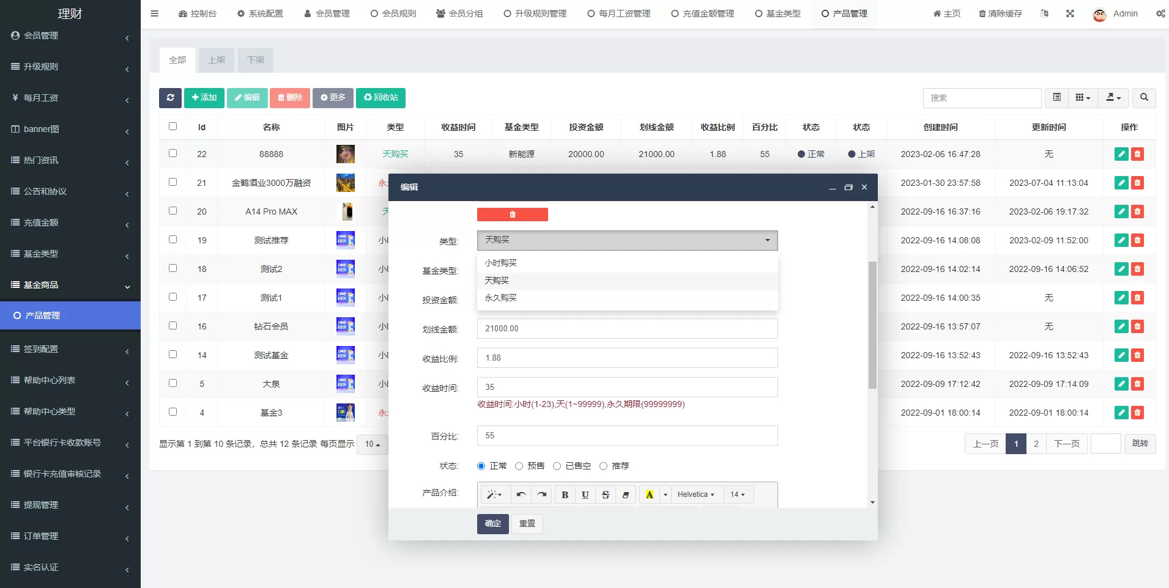Open the Helvetica font family dropdown
Screen dimensions: 1169x588
[x=696, y=494]
